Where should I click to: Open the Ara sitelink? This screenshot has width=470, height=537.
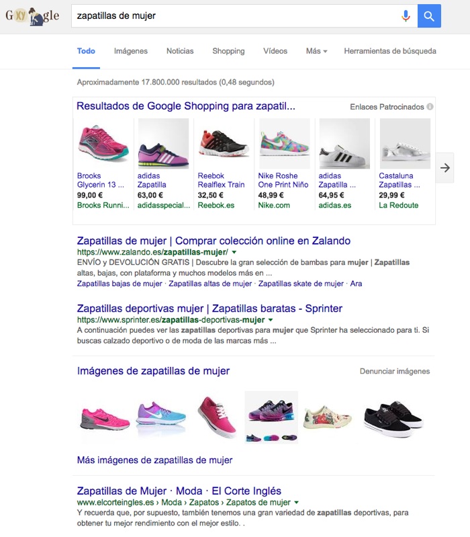[356, 284]
